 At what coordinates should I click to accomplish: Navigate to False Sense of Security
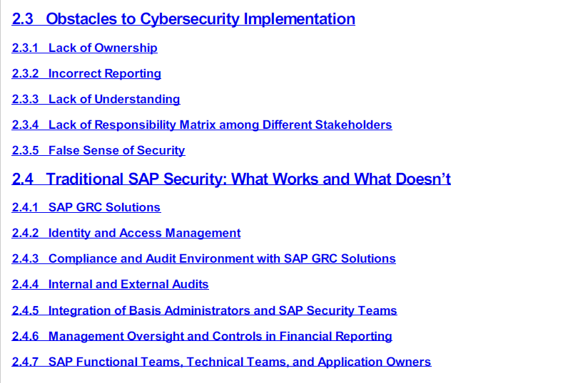(x=116, y=151)
